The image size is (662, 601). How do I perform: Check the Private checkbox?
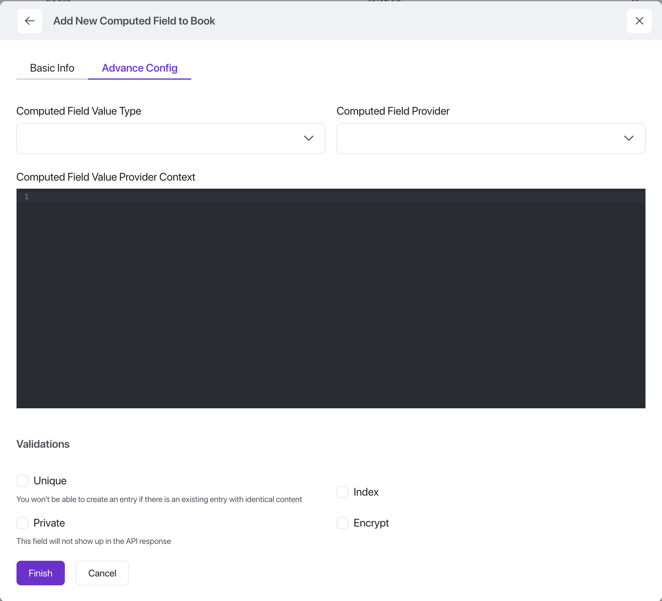click(23, 523)
